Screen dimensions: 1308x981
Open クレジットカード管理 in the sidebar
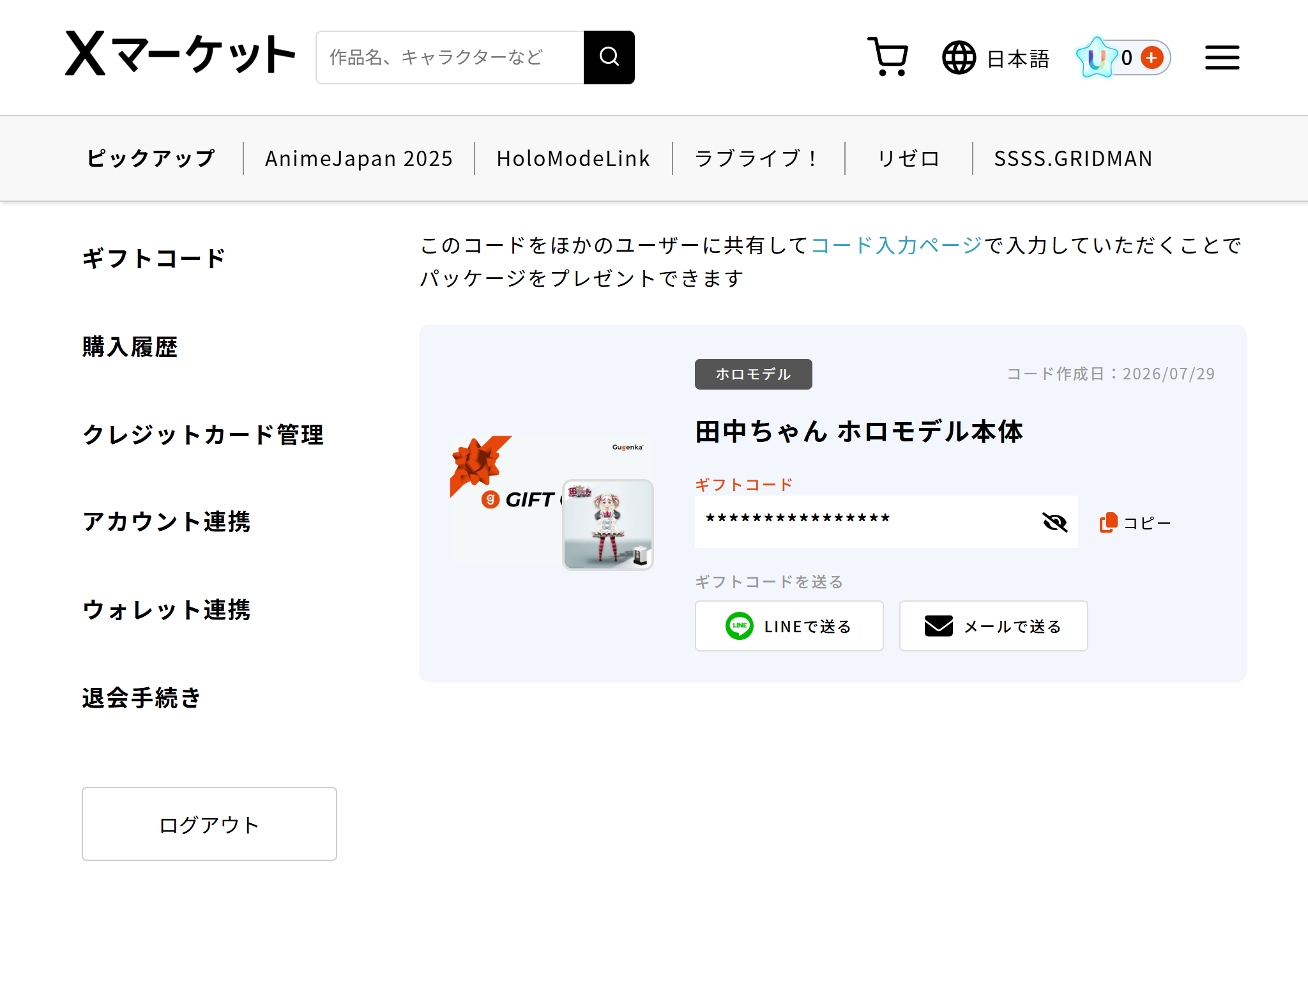click(203, 435)
